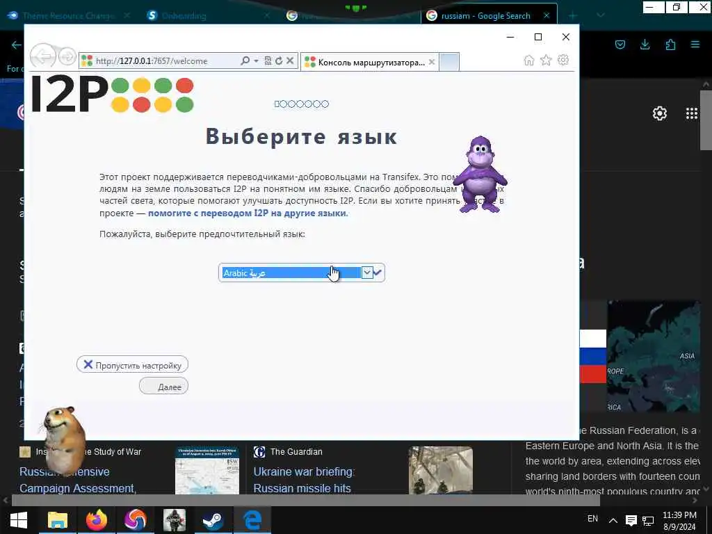Click the Guardian article photo thumbnail
The width and height of the screenshot is (712, 534).
point(440,470)
